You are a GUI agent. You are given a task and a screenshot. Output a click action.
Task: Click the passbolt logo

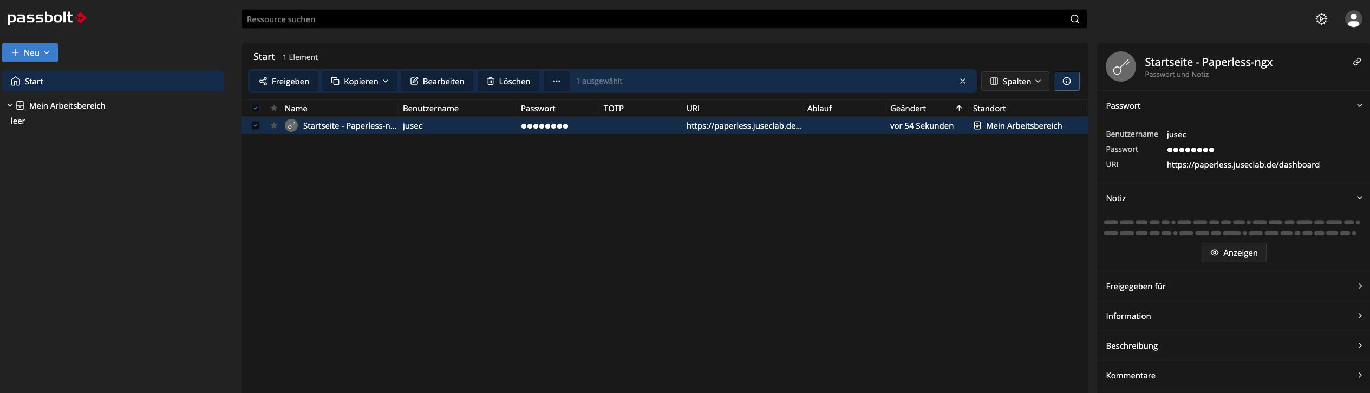47,18
